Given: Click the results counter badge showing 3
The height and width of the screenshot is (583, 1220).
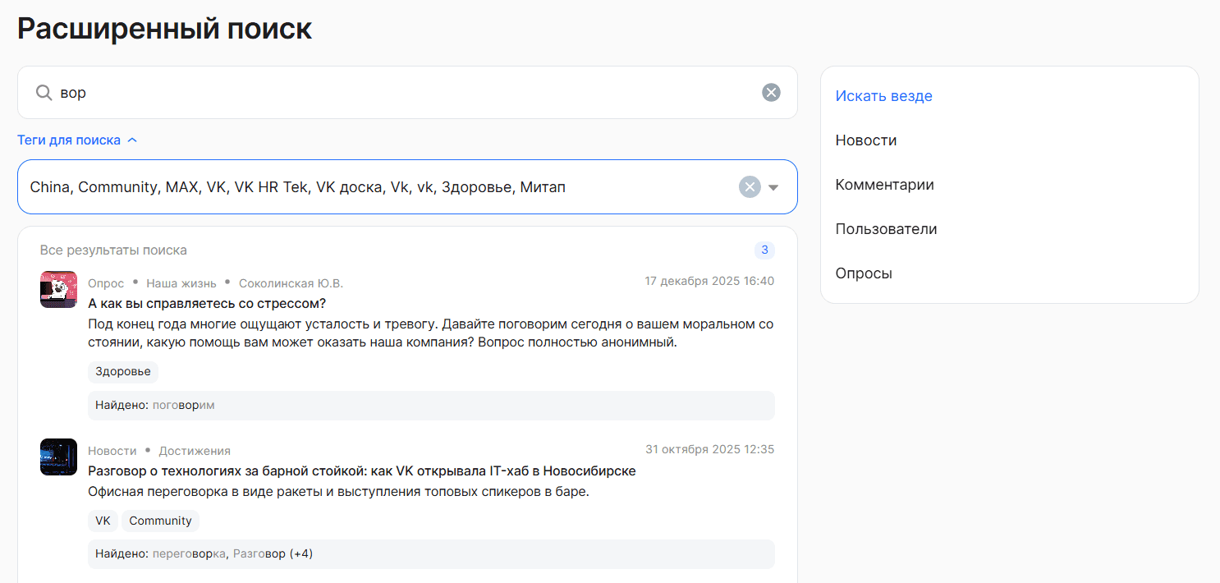Looking at the screenshot, I should 764,250.
